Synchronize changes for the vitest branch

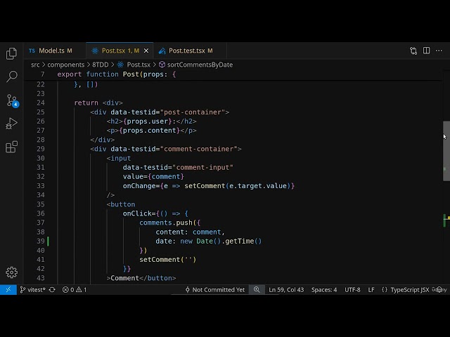52,290
